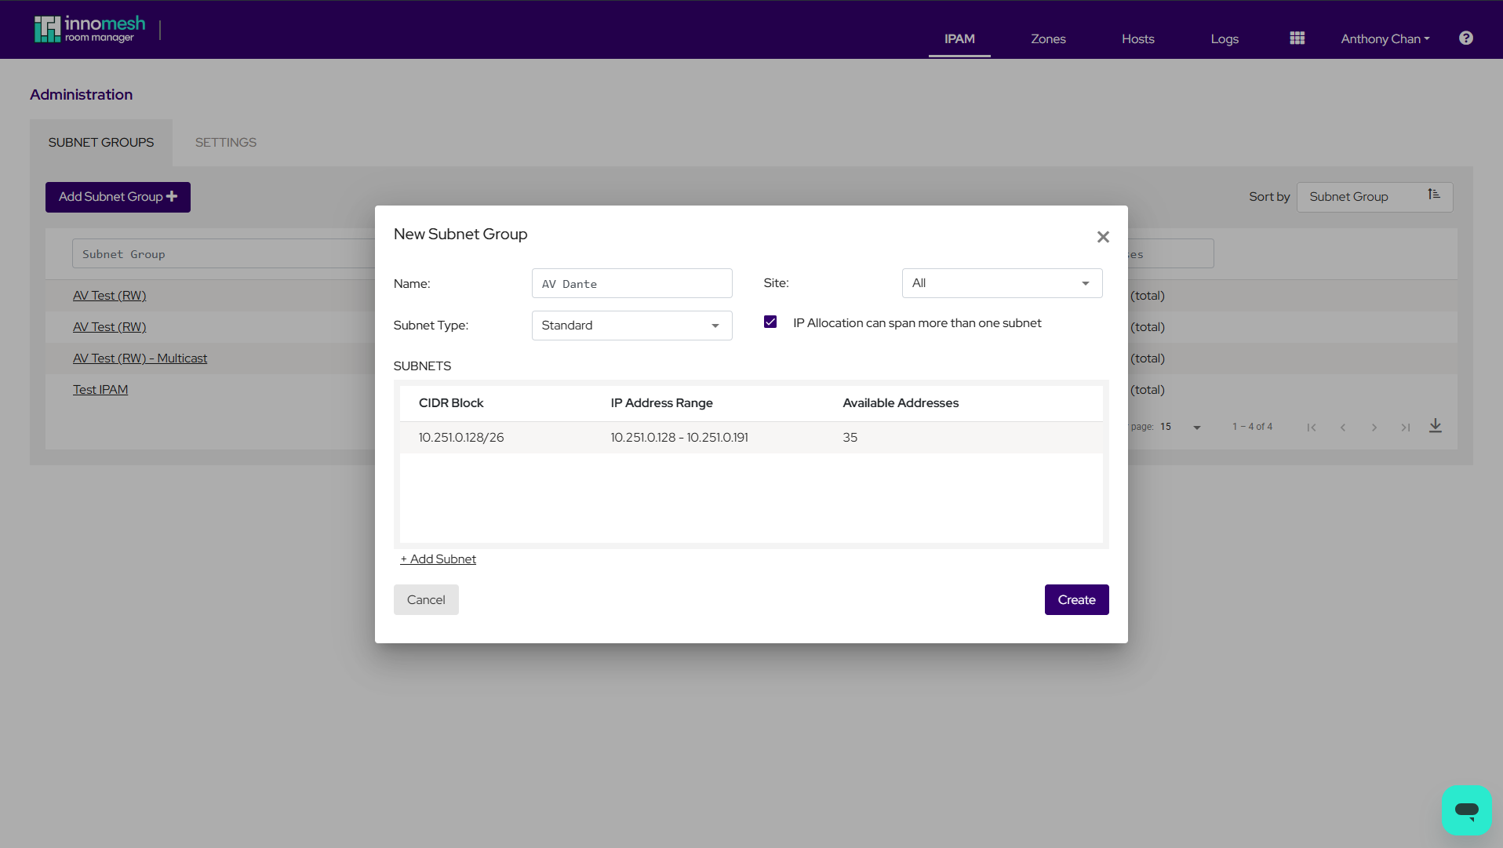Click the + Add Subnet link

tap(438, 559)
